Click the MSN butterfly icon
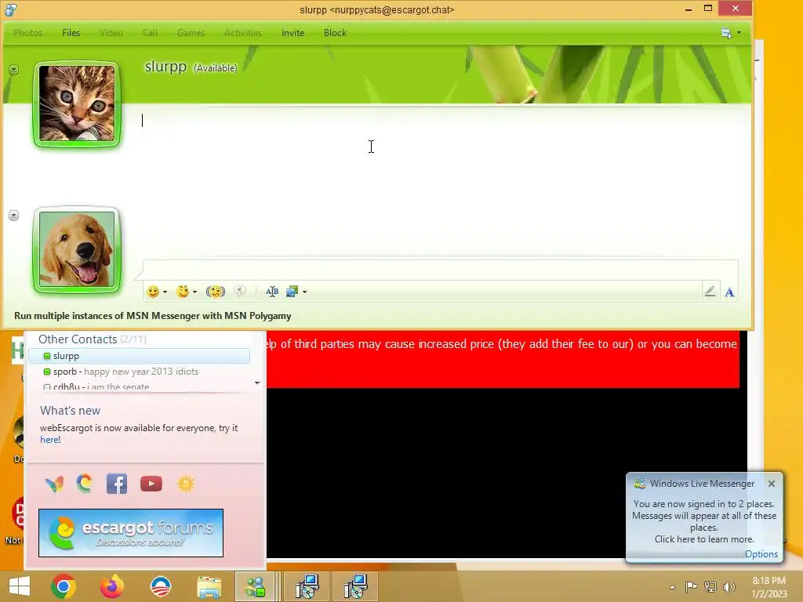803x602 pixels. coord(54,484)
